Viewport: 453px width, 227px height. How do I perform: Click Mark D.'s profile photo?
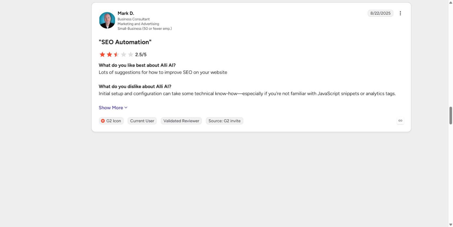click(x=107, y=20)
